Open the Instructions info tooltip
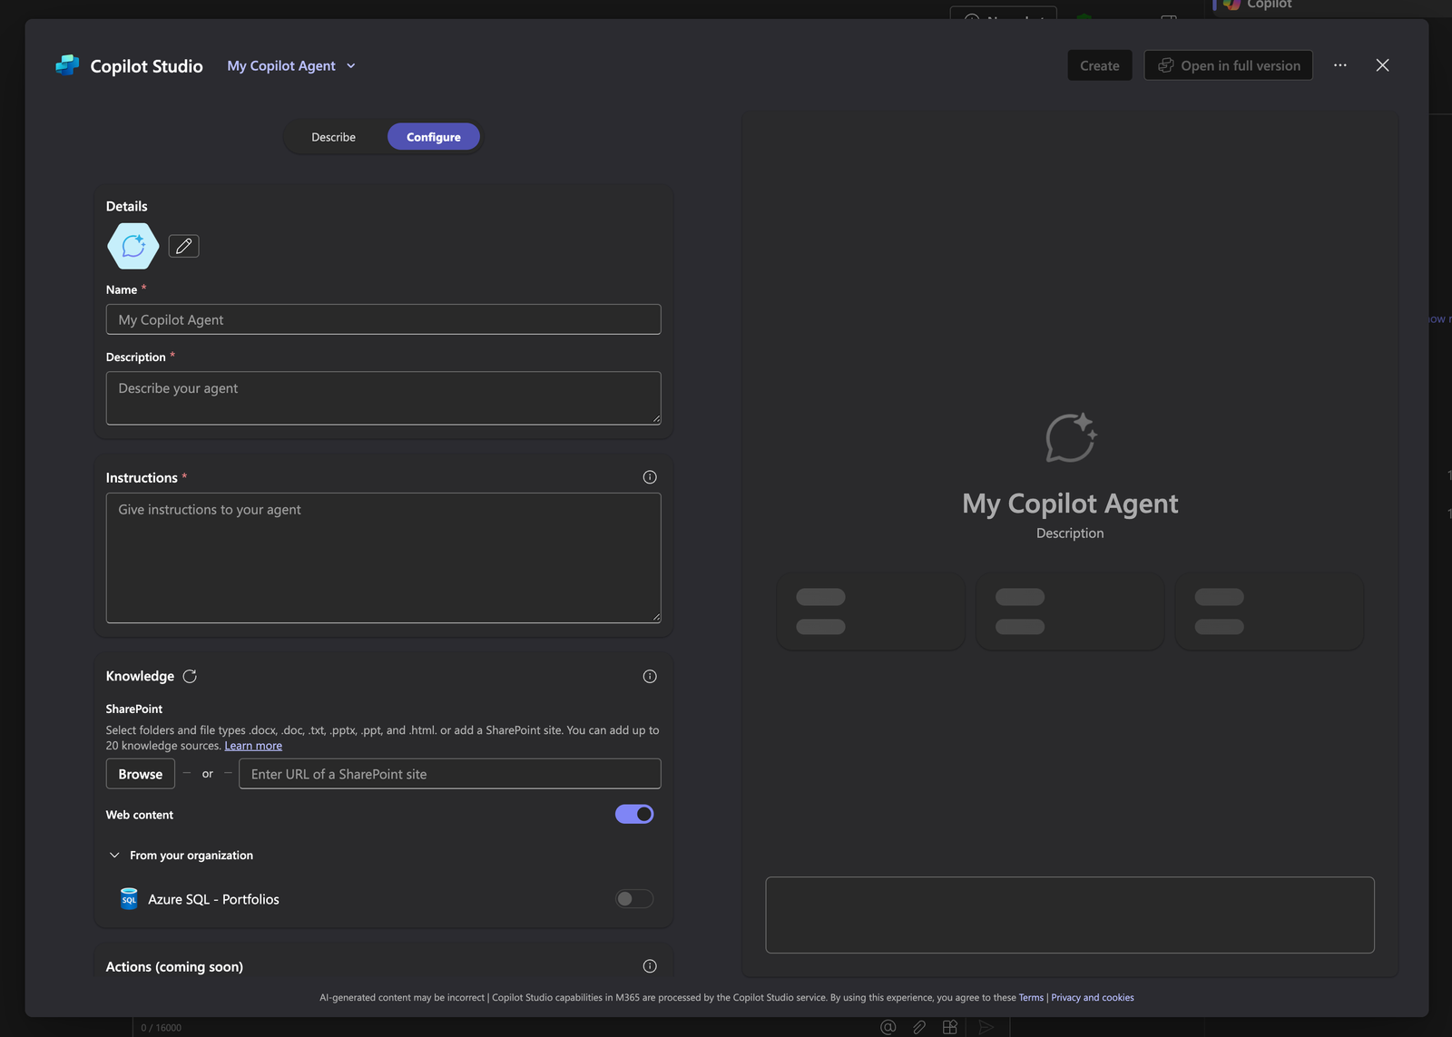Image resolution: width=1452 pixels, height=1037 pixels. (x=649, y=476)
